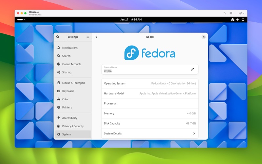Select Sharing in the sidebar
Image resolution: width=262 pixels, height=164 pixels.
73,72
